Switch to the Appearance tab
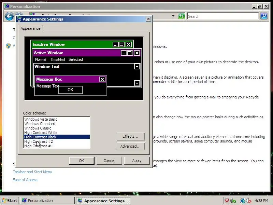The image size is (273, 205). pos(30,28)
